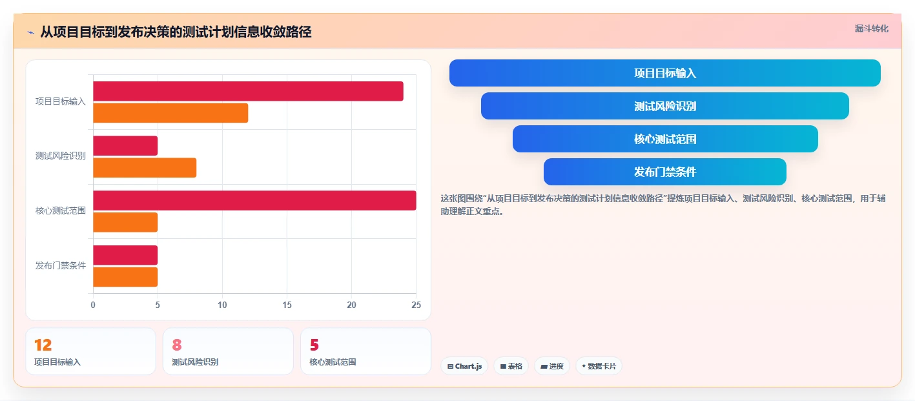This screenshot has height=401, width=915.
Task: Click the 进度 tag chip
Action: (552, 366)
